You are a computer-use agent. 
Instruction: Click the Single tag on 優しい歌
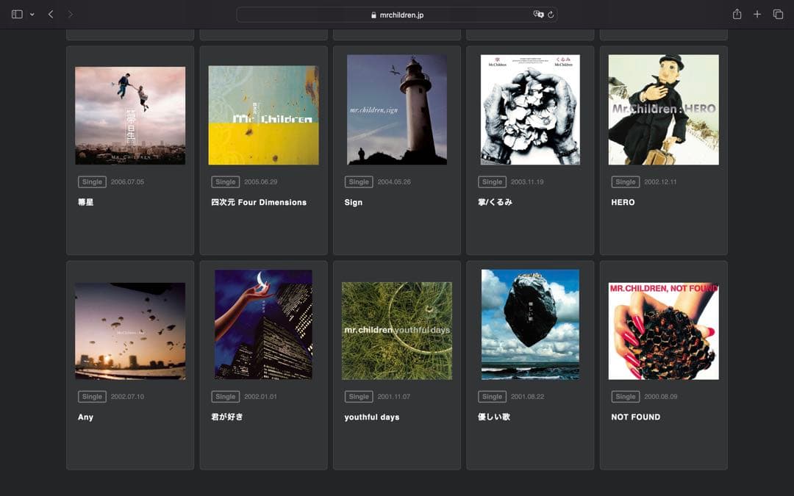tap(492, 396)
